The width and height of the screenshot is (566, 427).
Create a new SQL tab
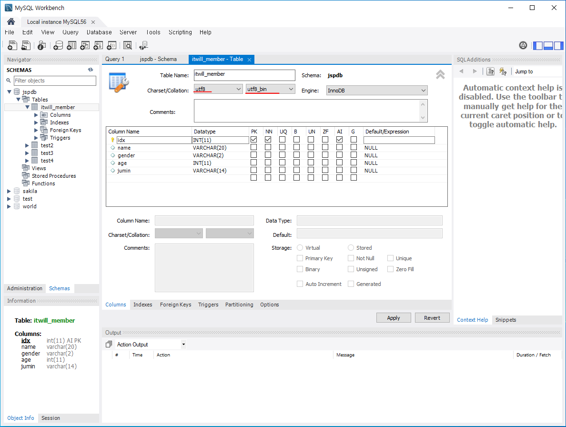click(12, 45)
